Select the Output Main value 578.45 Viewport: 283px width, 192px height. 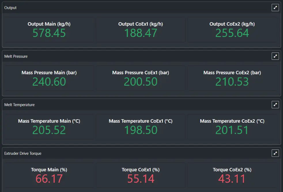pyautogui.click(x=49, y=33)
